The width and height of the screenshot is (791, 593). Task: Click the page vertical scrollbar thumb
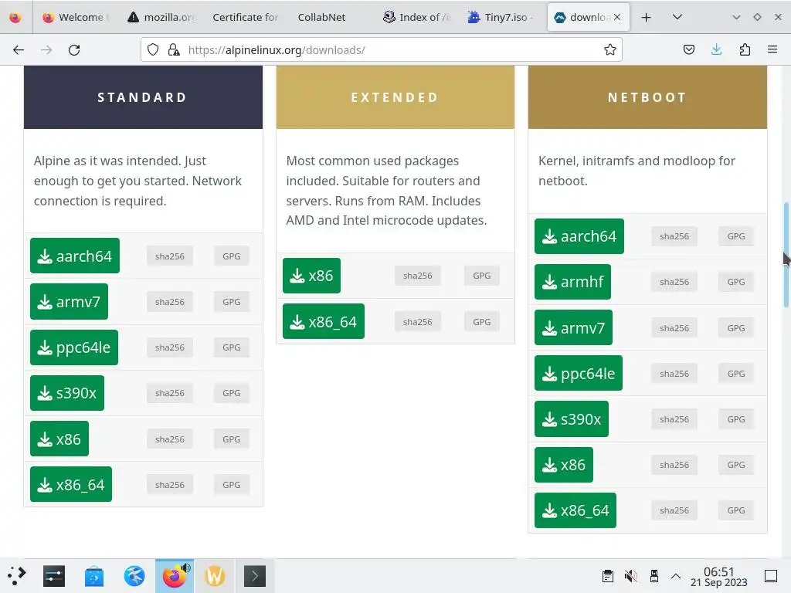point(786,255)
